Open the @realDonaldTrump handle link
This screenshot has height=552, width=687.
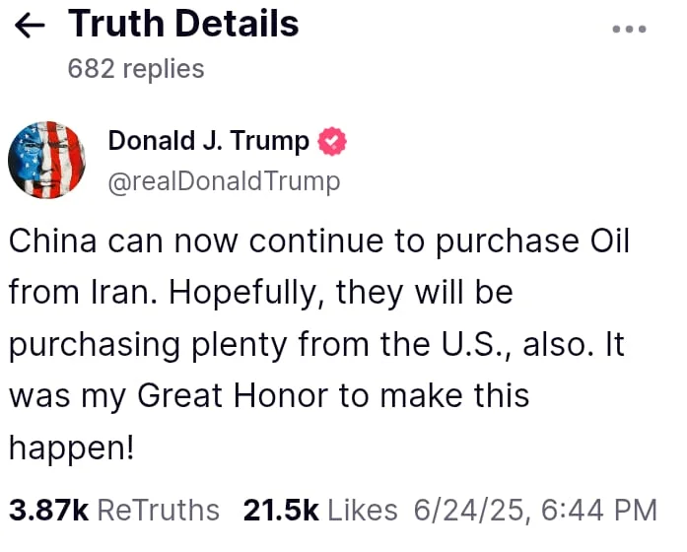click(224, 181)
